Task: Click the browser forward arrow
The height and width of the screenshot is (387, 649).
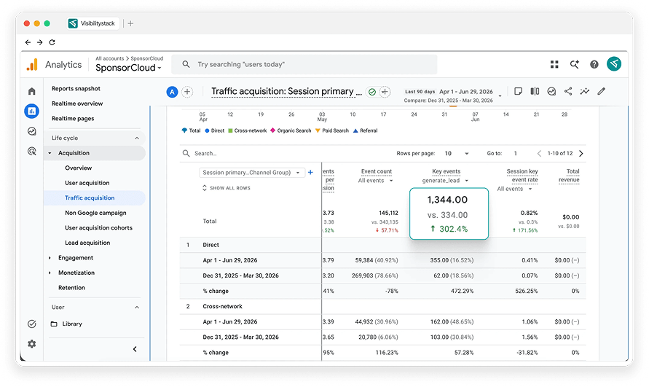Action: click(x=40, y=42)
